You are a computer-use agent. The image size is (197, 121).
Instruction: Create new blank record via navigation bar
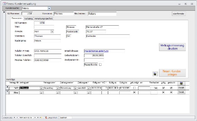41,117
